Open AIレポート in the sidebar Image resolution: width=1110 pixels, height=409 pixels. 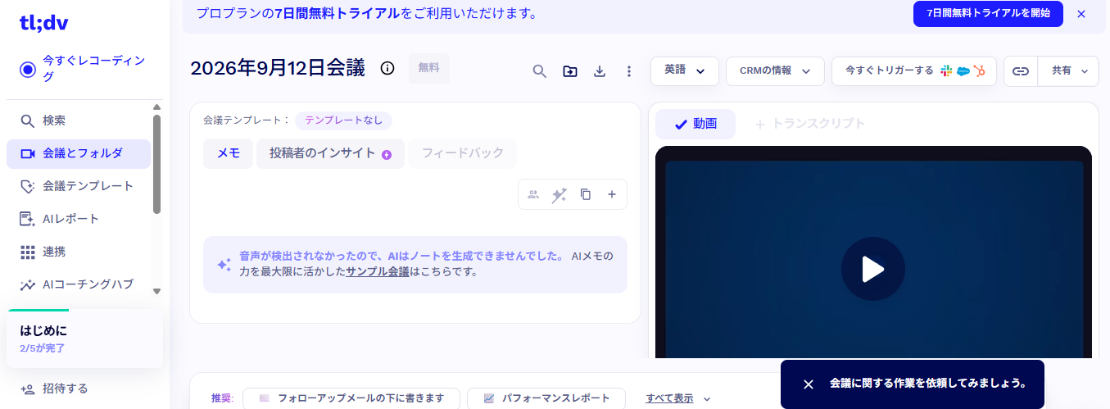pyautogui.click(x=78, y=219)
